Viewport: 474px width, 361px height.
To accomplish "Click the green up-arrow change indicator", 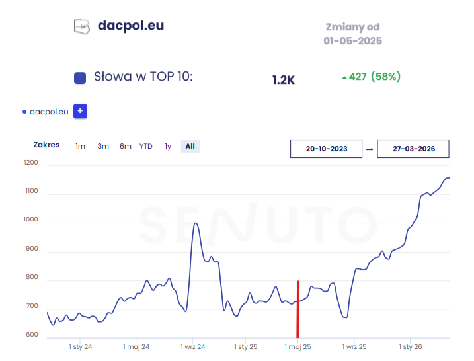I will point(344,77).
